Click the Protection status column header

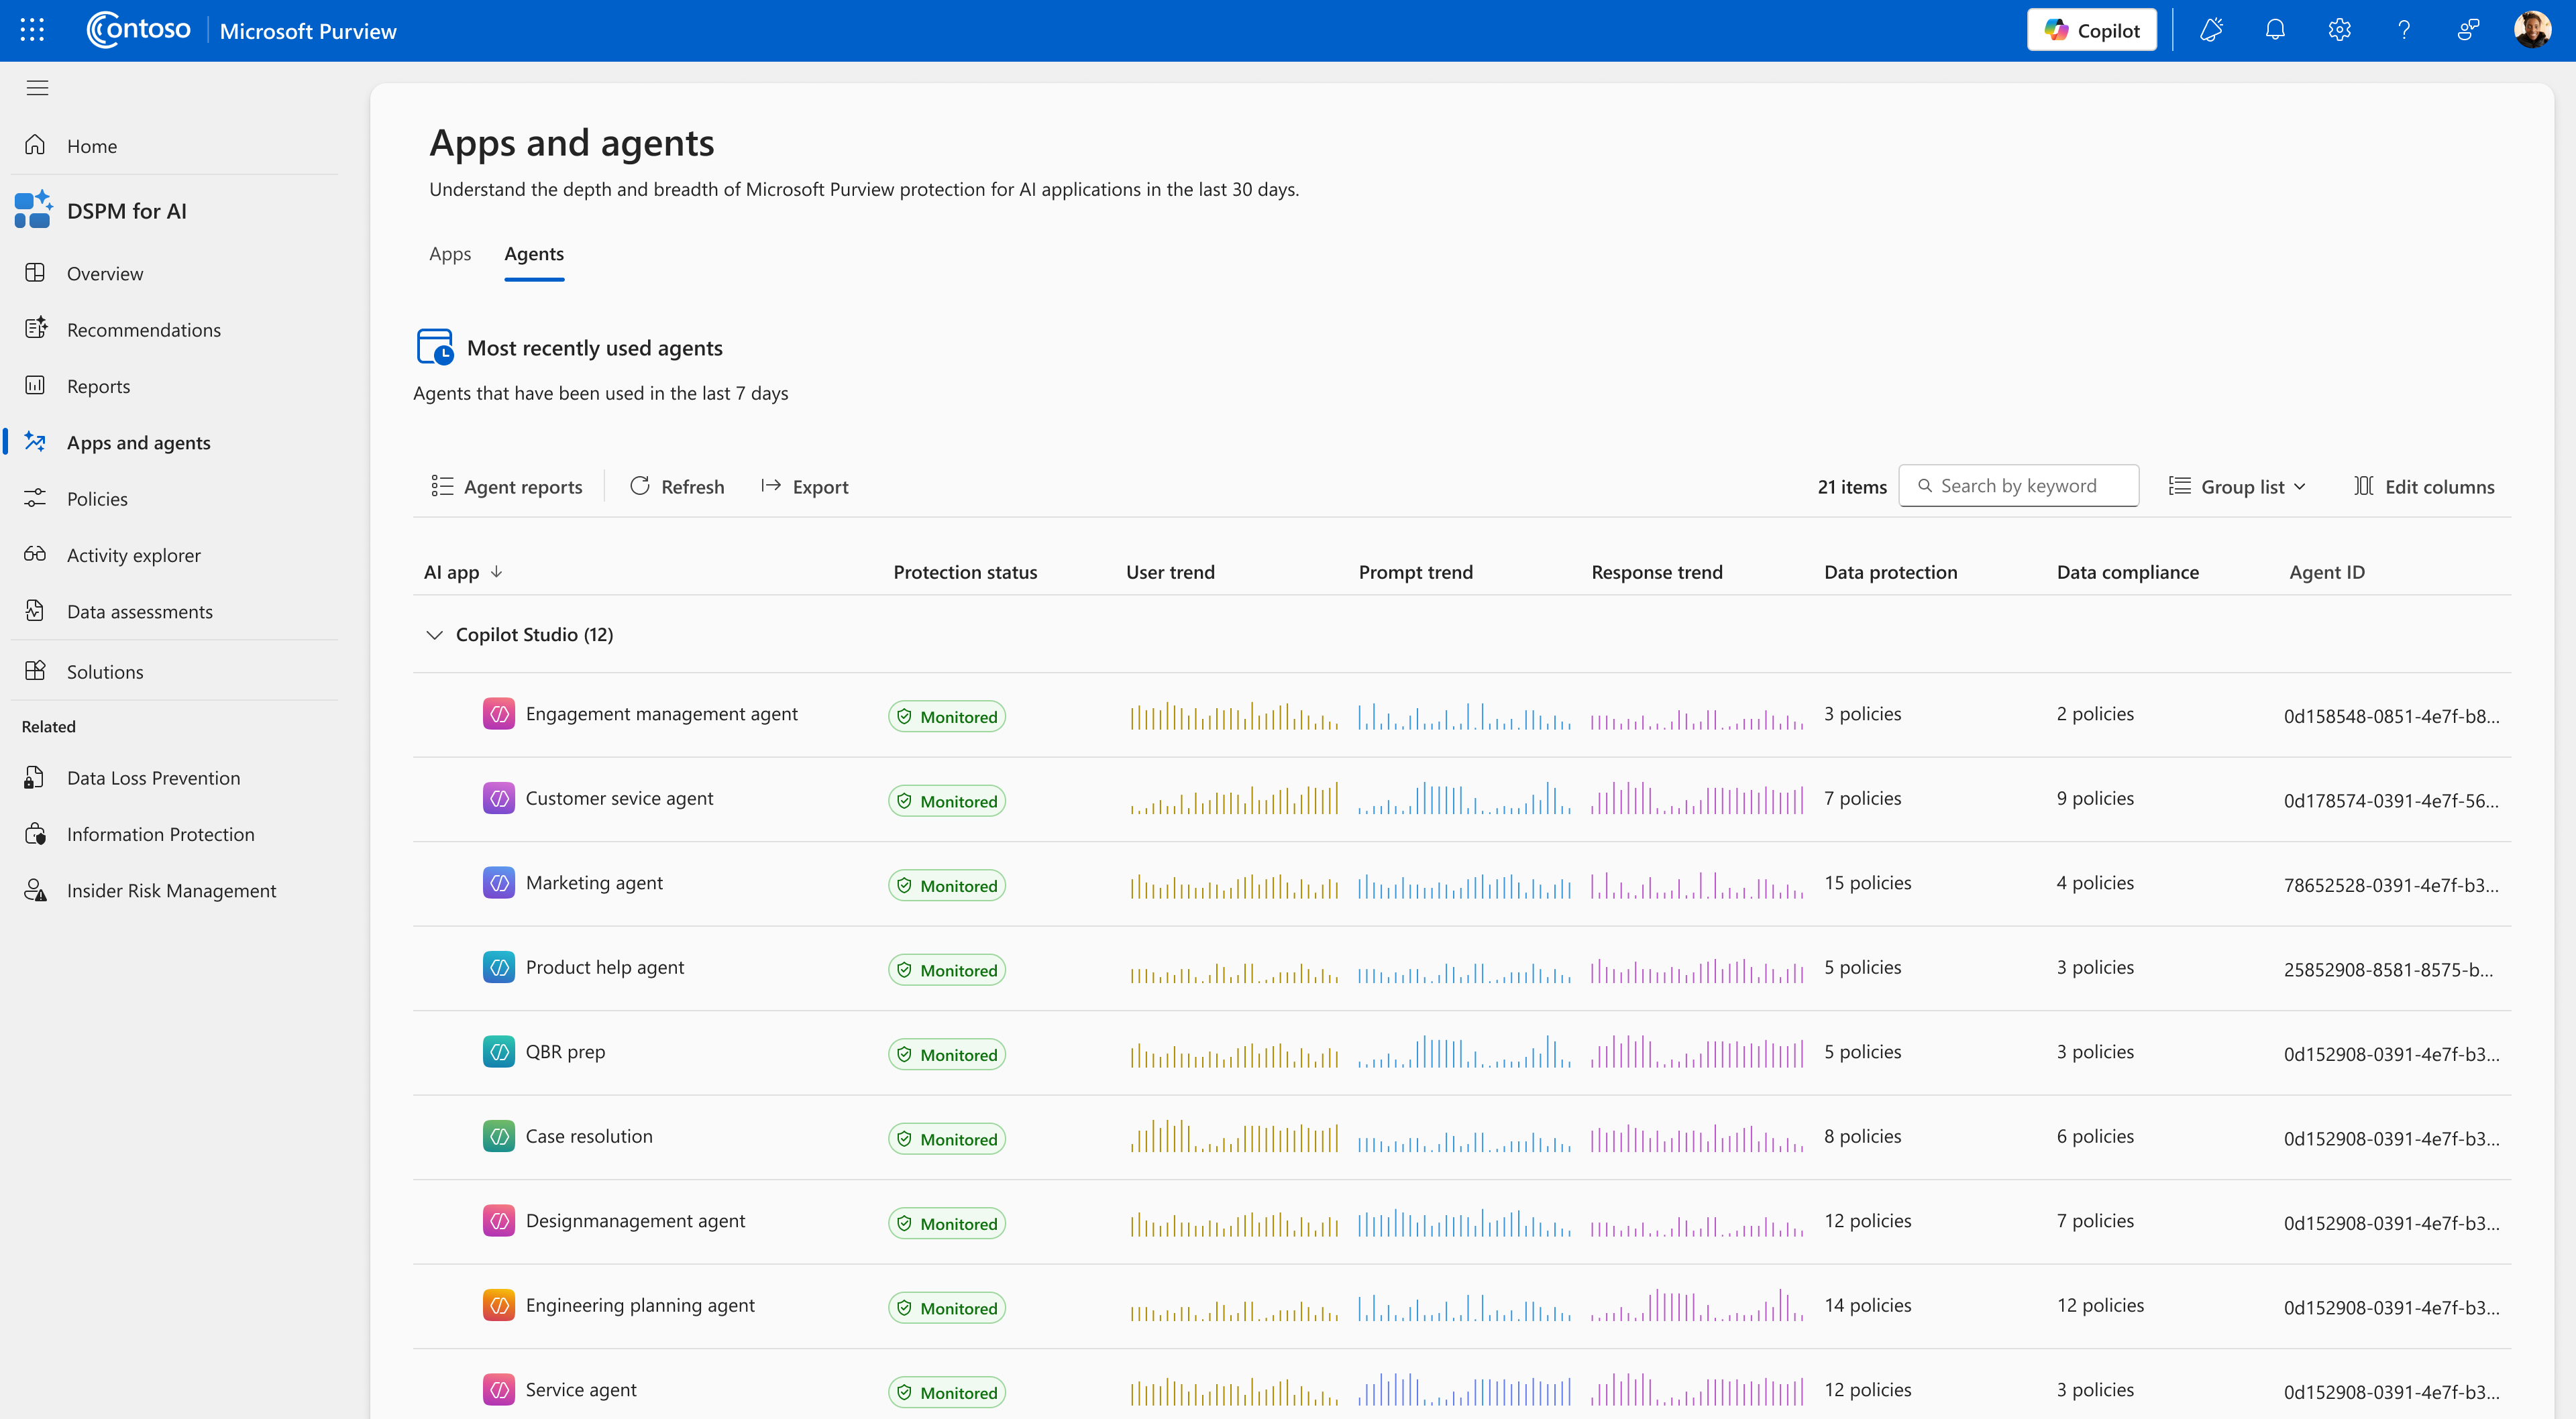[x=965, y=572]
